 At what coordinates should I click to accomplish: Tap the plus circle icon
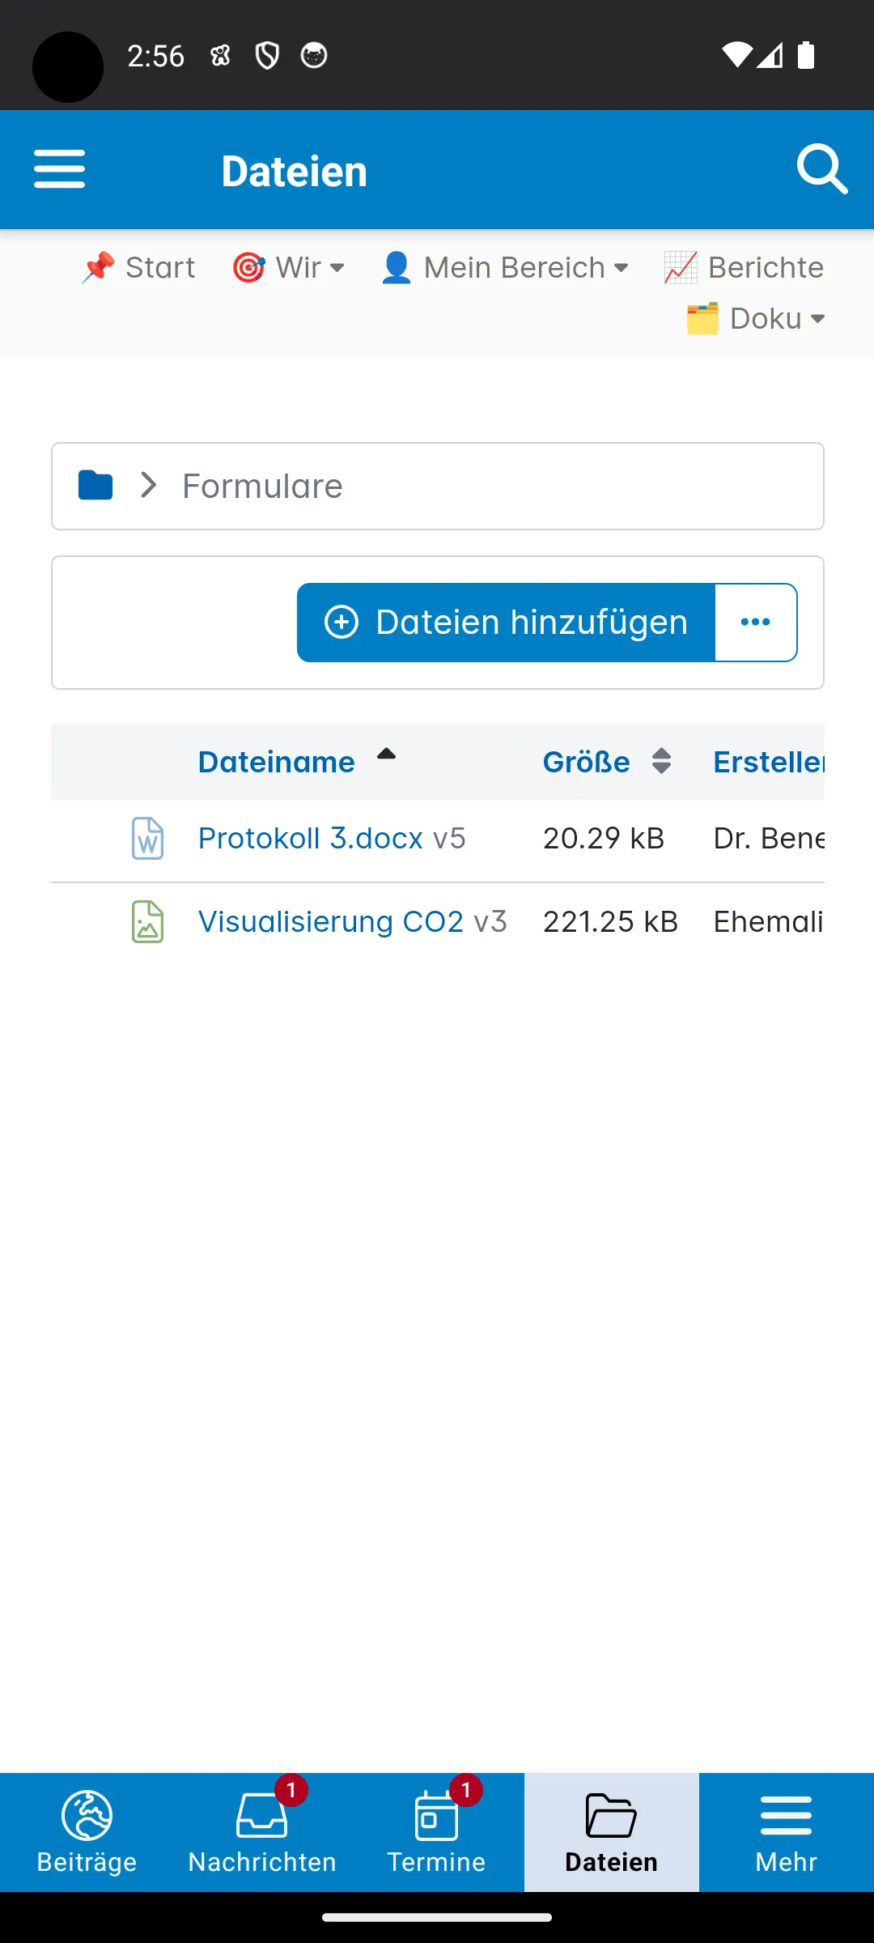click(x=342, y=623)
